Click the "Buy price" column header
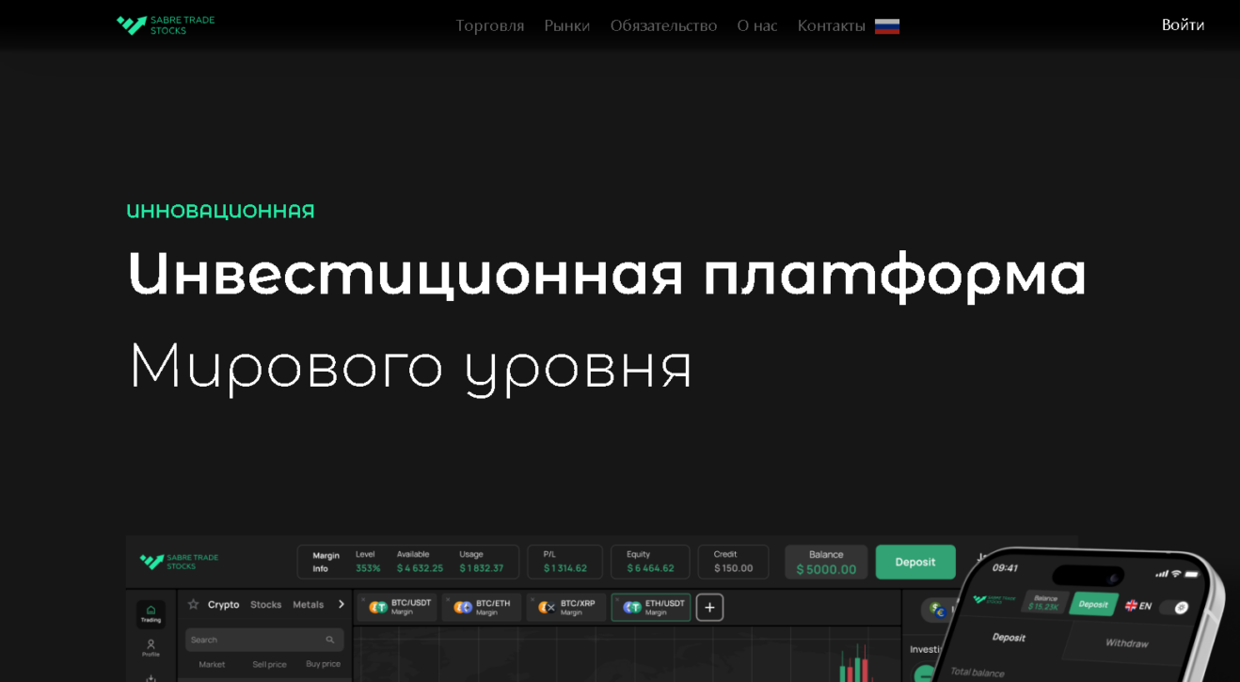Viewport: 1240px width, 682px height. tap(323, 664)
